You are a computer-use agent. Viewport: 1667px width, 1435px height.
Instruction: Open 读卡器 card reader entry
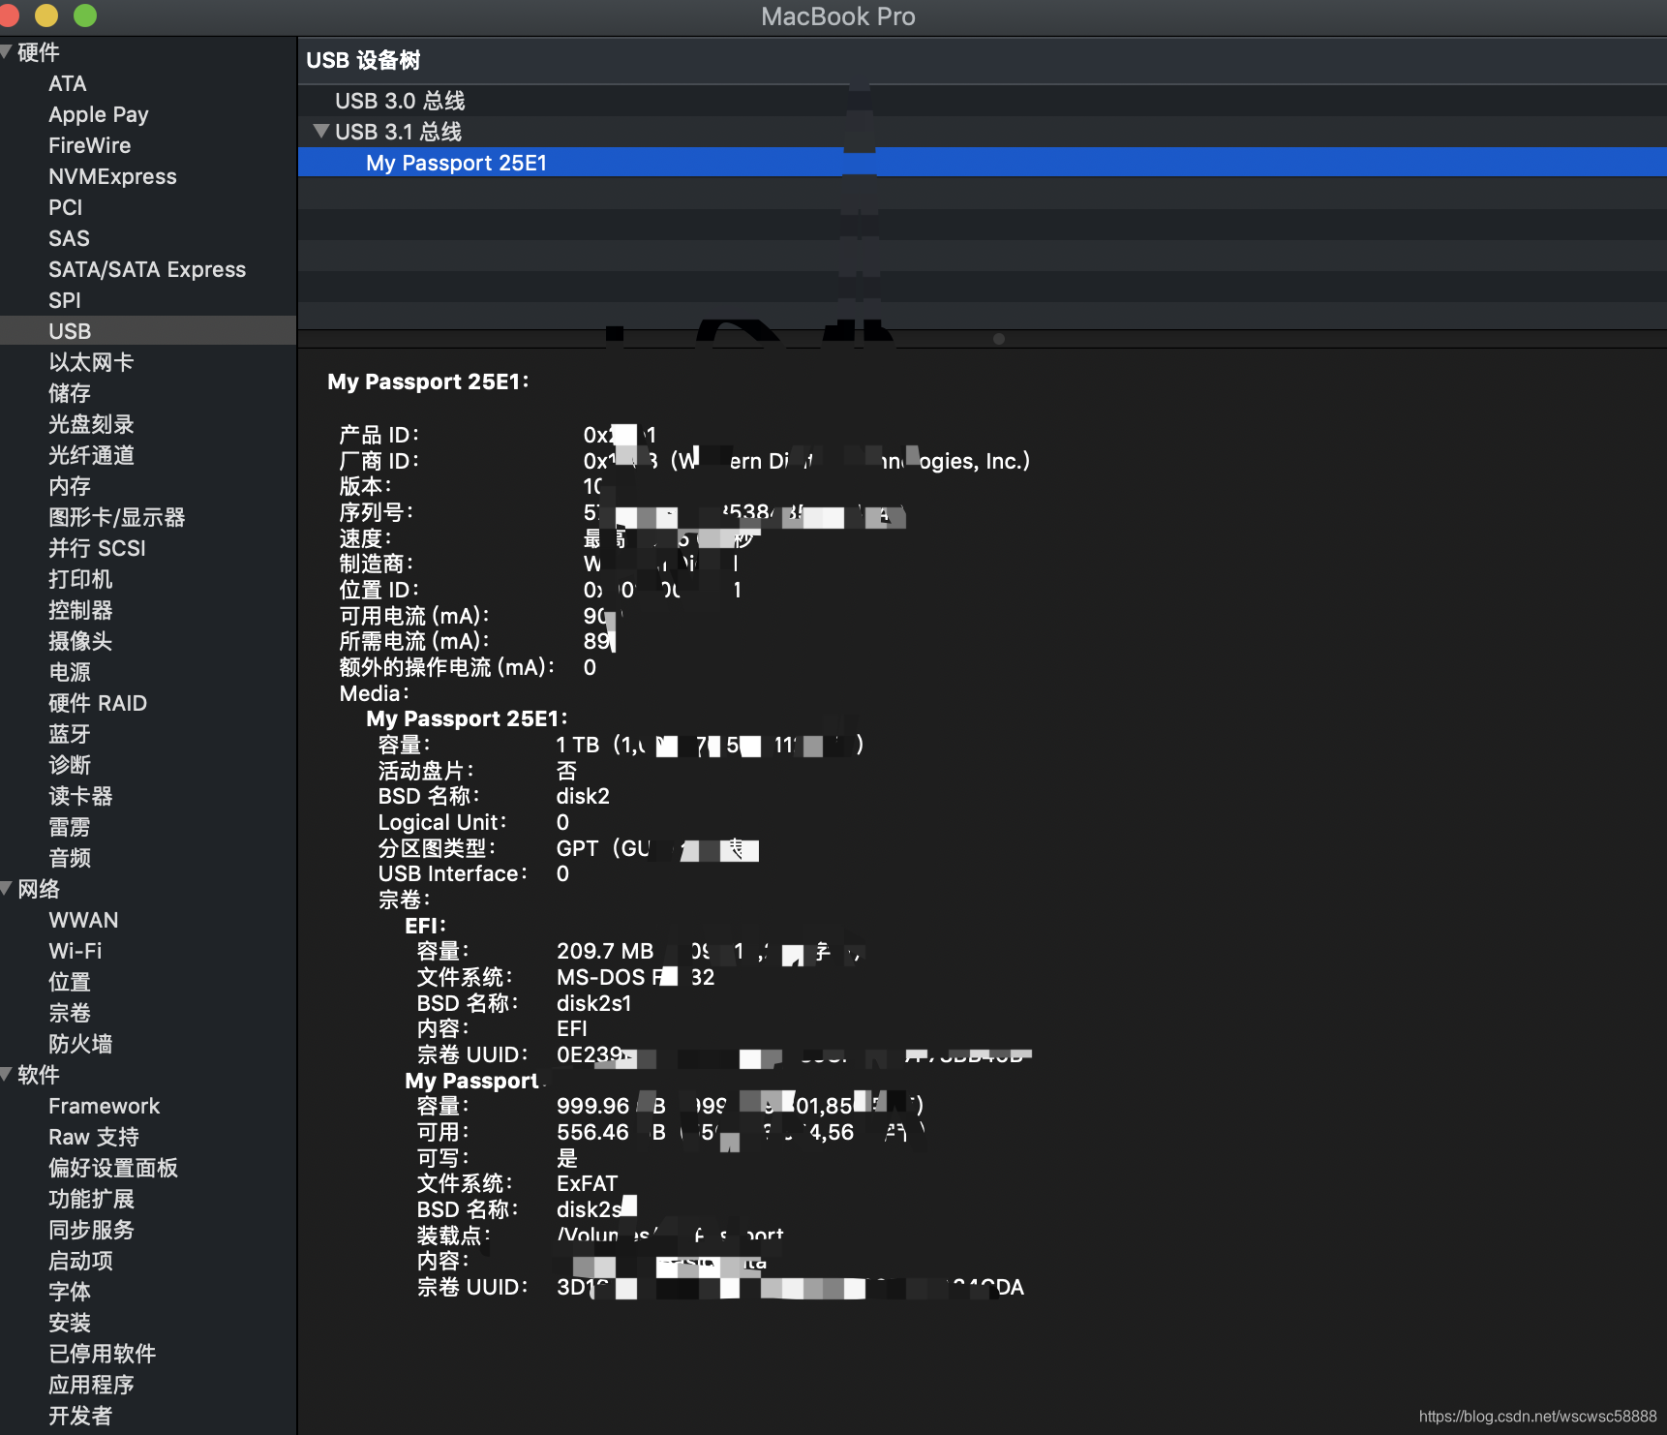80,796
